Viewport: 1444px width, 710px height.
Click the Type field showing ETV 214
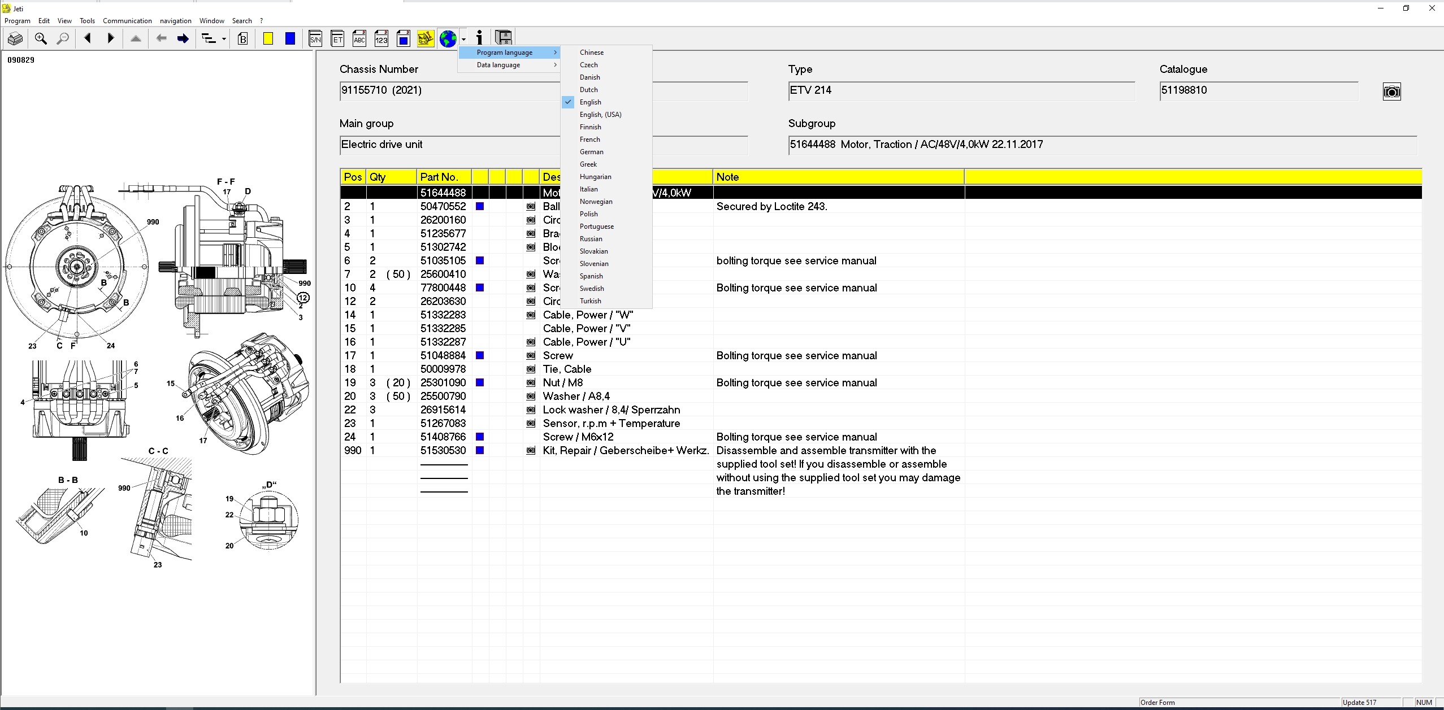pyautogui.click(x=961, y=90)
